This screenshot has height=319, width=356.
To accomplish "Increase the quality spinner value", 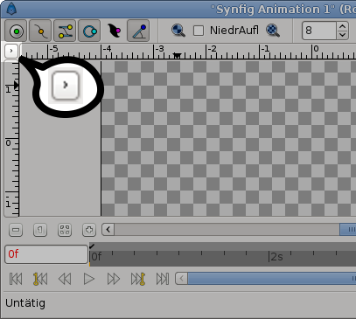I will pyautogui.click(x=343, y=26).
